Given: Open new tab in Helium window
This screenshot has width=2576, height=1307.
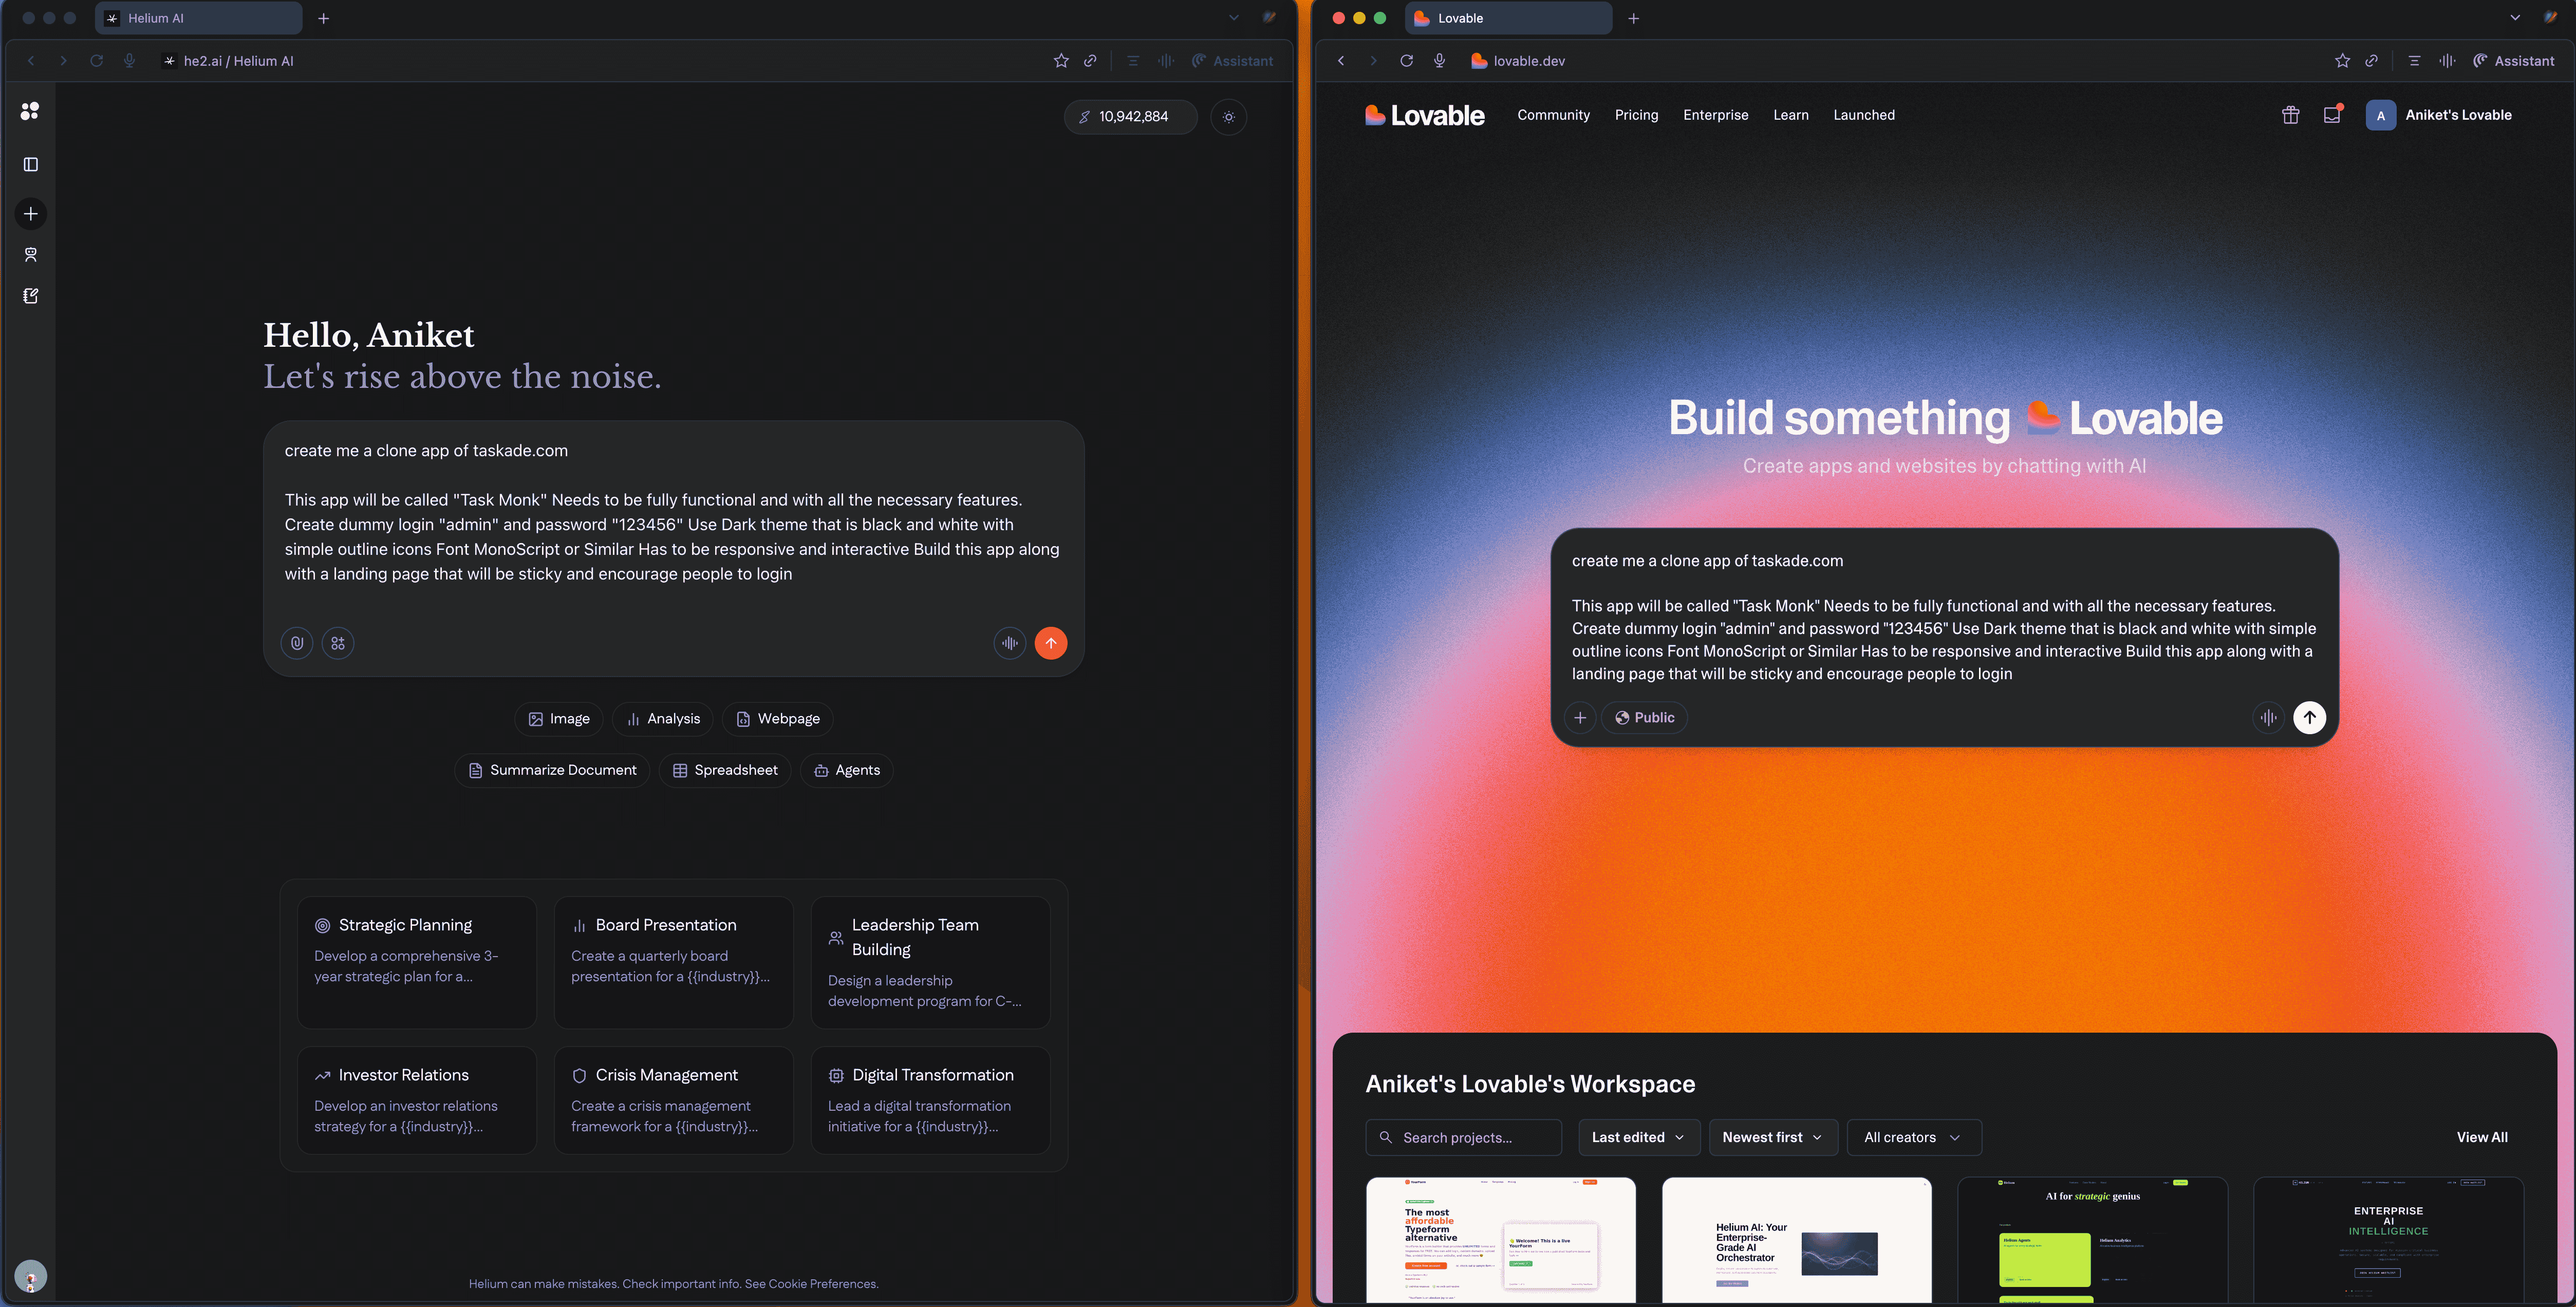Looking at the screenshot, I should coord(323,18).
